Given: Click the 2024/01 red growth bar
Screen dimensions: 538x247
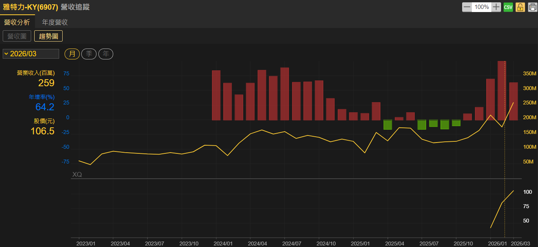Looking at the screenshot, I should (216, 95).
